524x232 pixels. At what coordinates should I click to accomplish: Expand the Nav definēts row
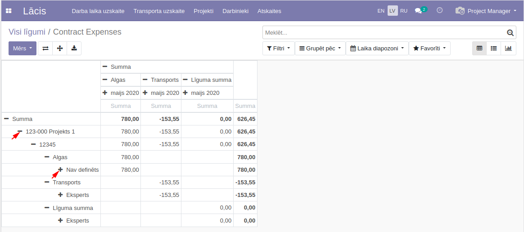tap(60, 170)
